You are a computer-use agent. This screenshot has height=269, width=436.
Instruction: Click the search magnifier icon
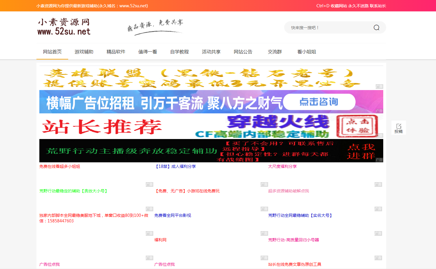(376, 28)
